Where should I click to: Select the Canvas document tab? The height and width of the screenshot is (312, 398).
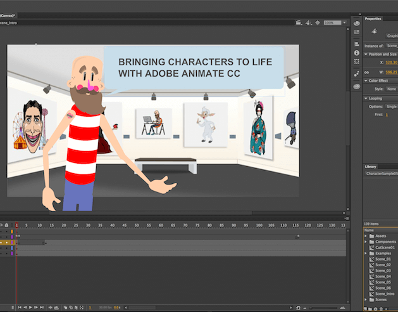point(8,16)
